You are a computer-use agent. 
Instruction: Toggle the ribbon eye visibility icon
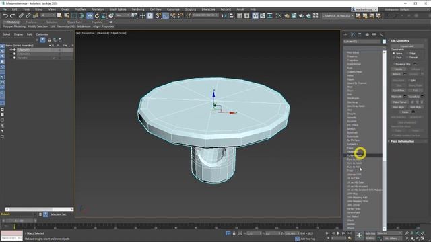tap(110, 22)
